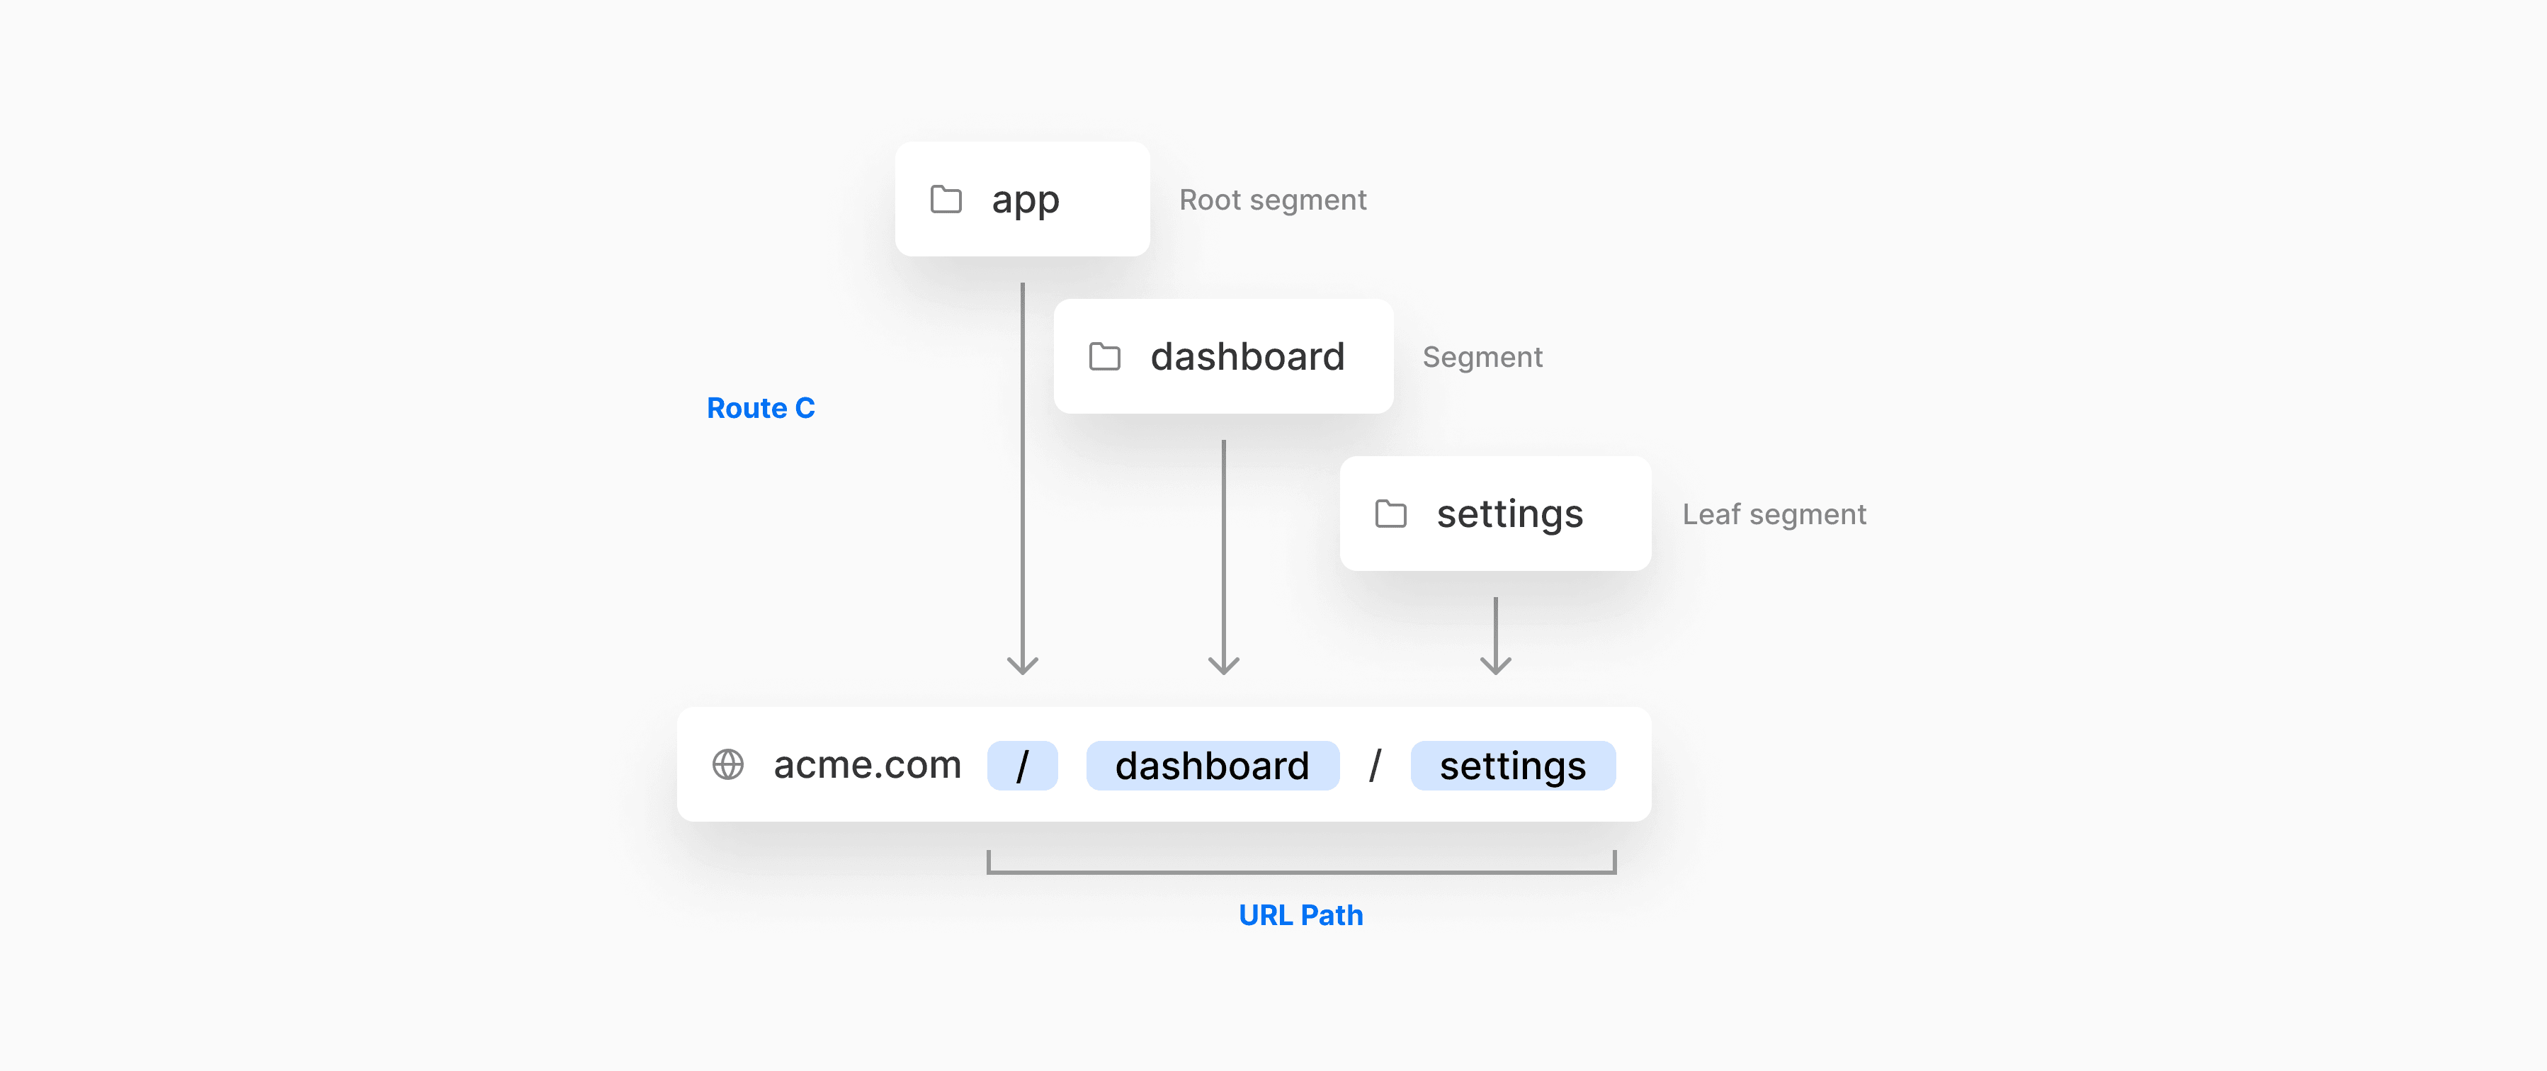The image size is (2547, 1071).
Task: Click the globe icon before acme.com
Action: pos(727,764)
